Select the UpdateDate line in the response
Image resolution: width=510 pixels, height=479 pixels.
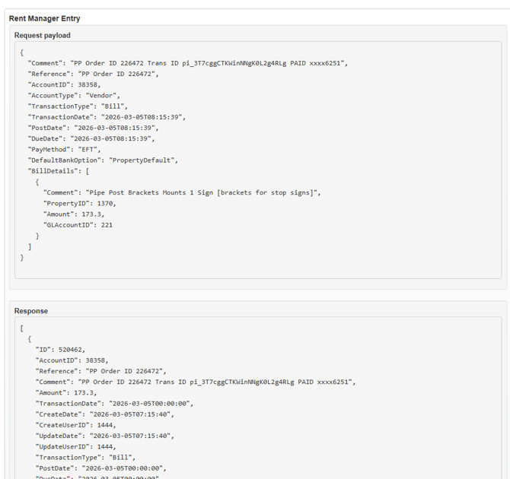click(104, 436)
